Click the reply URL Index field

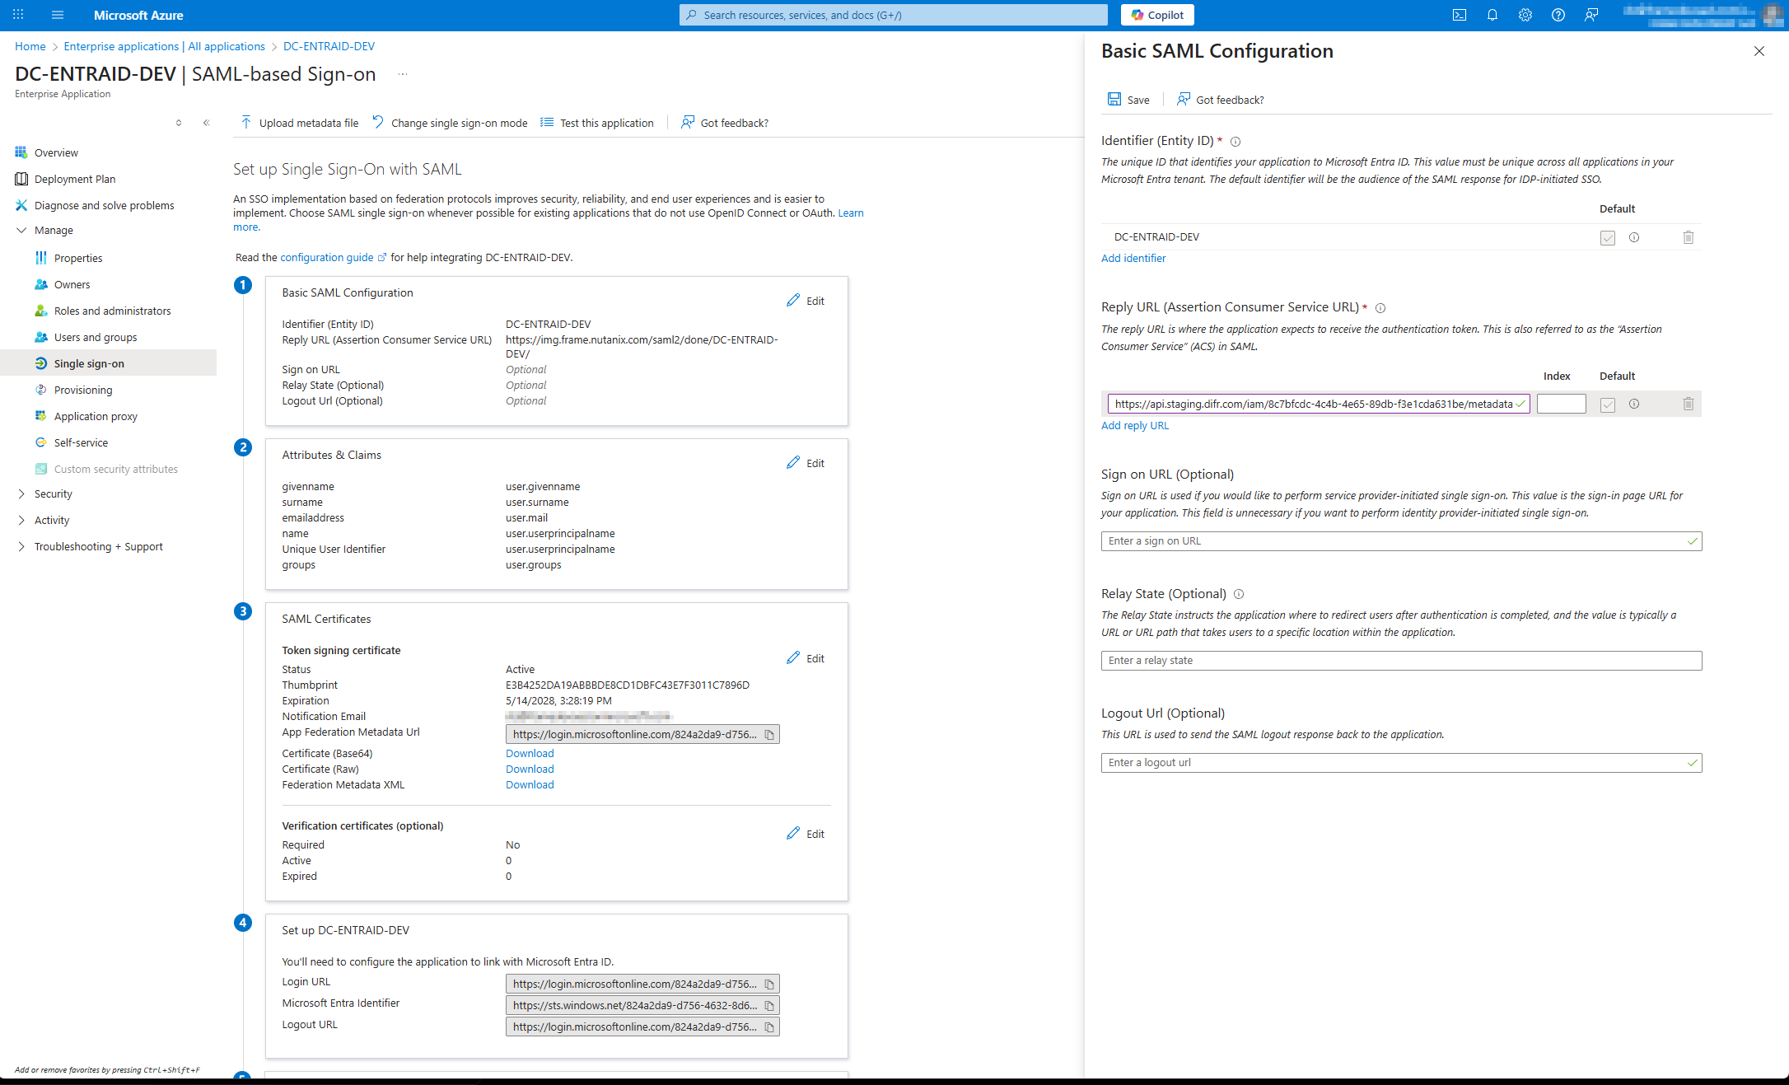coord(1560,404)
